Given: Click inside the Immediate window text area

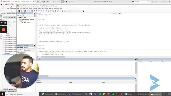Looking at the screenshot, I should (x=85, y=67).
